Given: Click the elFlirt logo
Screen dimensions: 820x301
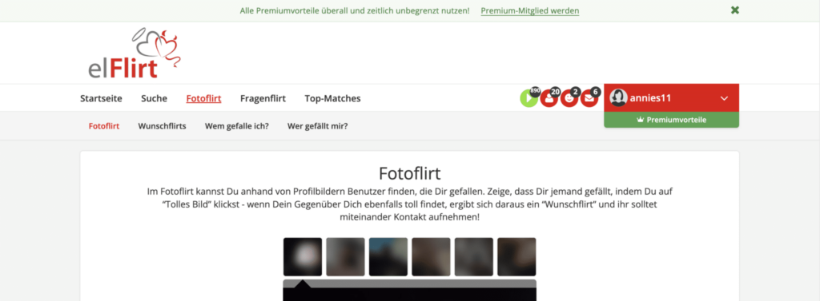Looking at the screenshot, I should [135, 53].
